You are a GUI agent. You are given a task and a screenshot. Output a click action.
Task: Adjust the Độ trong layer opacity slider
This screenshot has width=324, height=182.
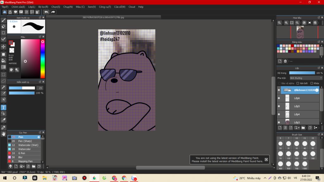[302, 73]
